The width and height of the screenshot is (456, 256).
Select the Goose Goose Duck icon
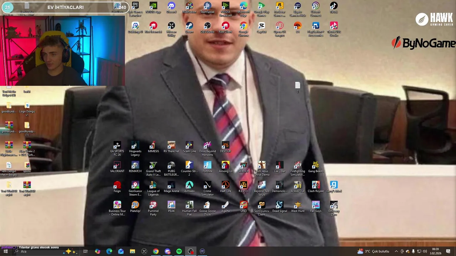(207, 209)
